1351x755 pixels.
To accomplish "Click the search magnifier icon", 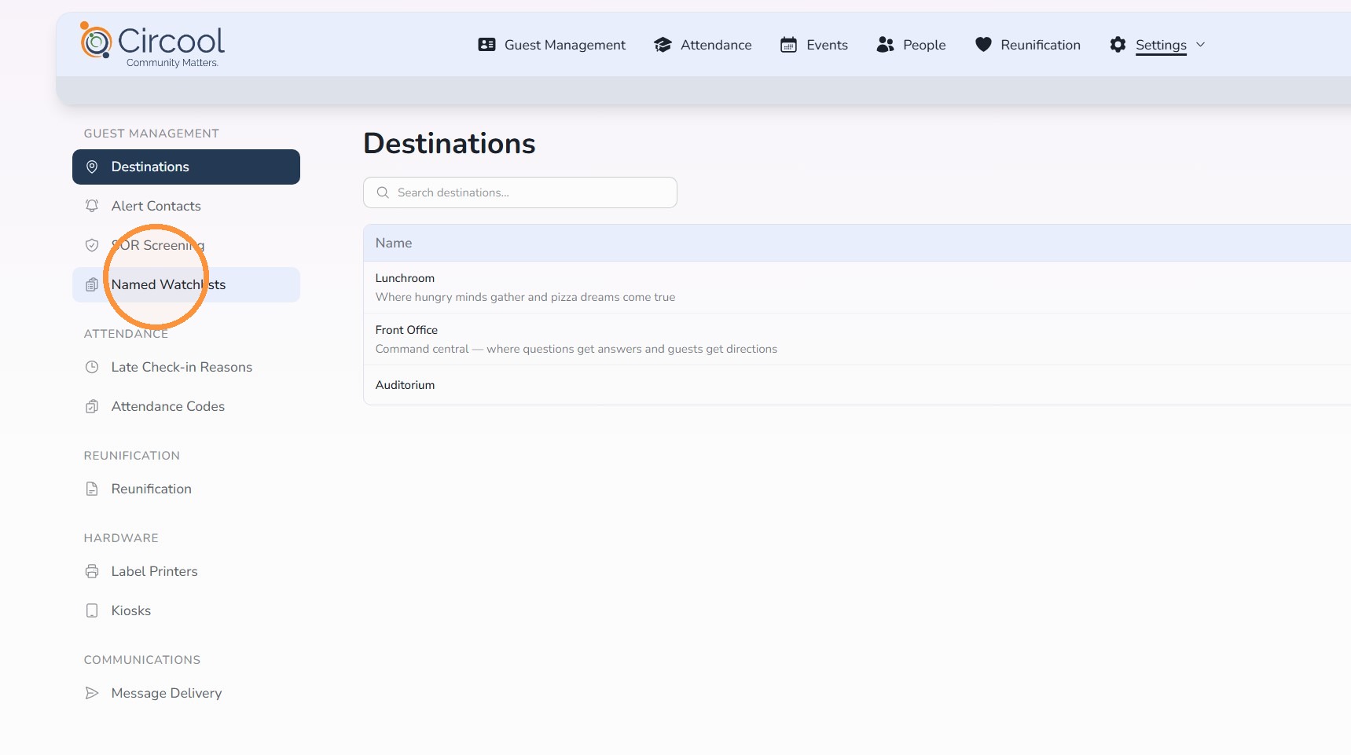I will coord(383,192).
